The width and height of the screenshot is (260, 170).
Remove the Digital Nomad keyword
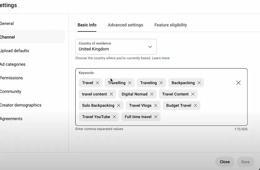(x=152, y=94)
